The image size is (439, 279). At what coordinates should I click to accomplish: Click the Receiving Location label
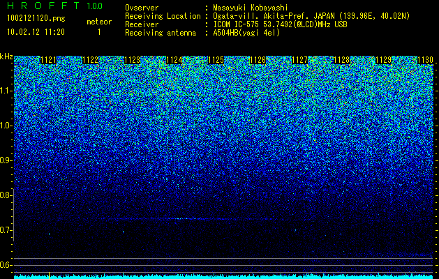tap(163, 16)
